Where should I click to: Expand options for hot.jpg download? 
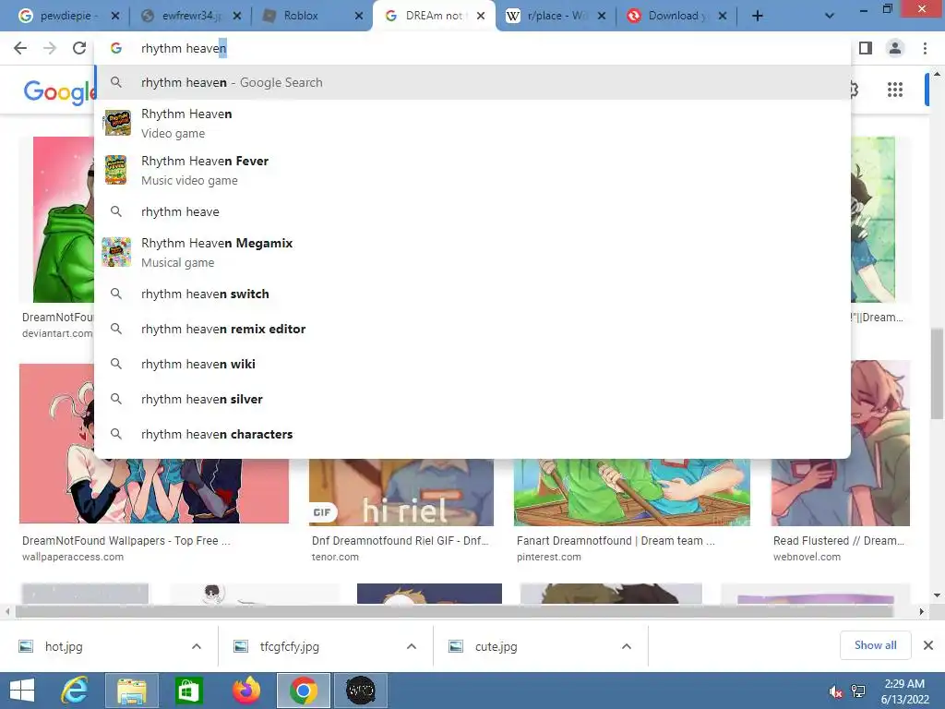click(197, 646)
